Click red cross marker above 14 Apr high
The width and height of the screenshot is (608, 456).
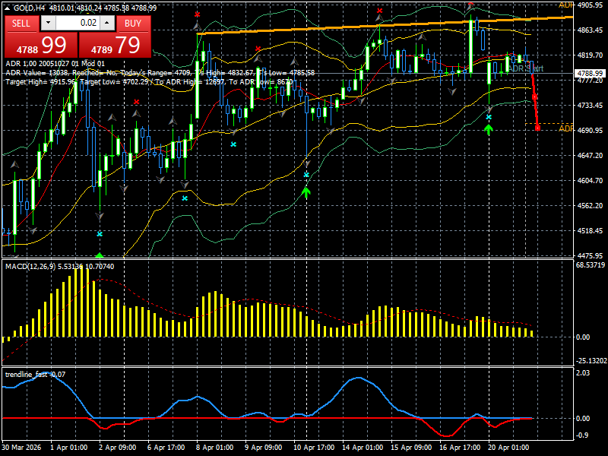[379, 11]
